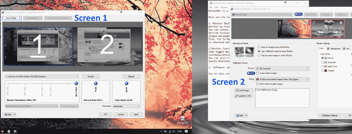Switch to the Color tab in Monitor Settings
The image size is (352, 134).
click(x=321, y=48)
